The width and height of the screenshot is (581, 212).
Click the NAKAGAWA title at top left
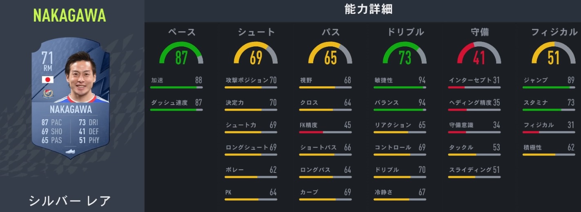tap(69, 15)
